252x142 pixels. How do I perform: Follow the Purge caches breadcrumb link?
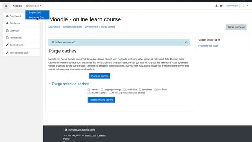108,27
